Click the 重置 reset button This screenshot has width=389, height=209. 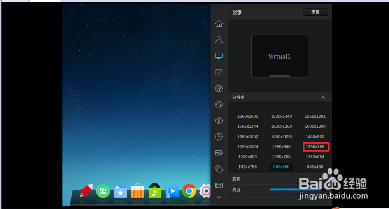[x=315, y=12]
